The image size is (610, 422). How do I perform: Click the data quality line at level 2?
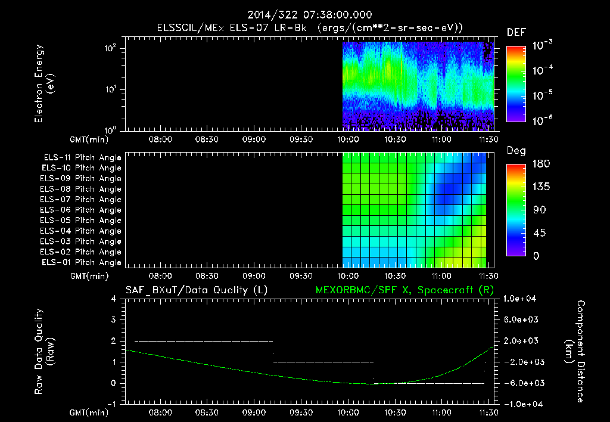[204, 341]
